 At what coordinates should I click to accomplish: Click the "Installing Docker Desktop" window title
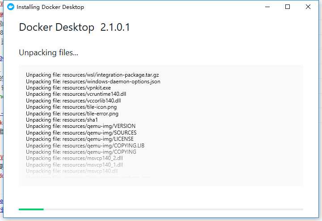pyautogui.click(x=50, y=7)
